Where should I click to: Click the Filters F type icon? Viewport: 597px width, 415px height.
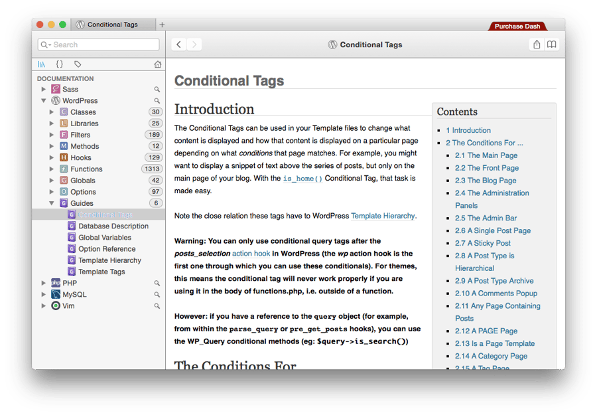point(64,135)
